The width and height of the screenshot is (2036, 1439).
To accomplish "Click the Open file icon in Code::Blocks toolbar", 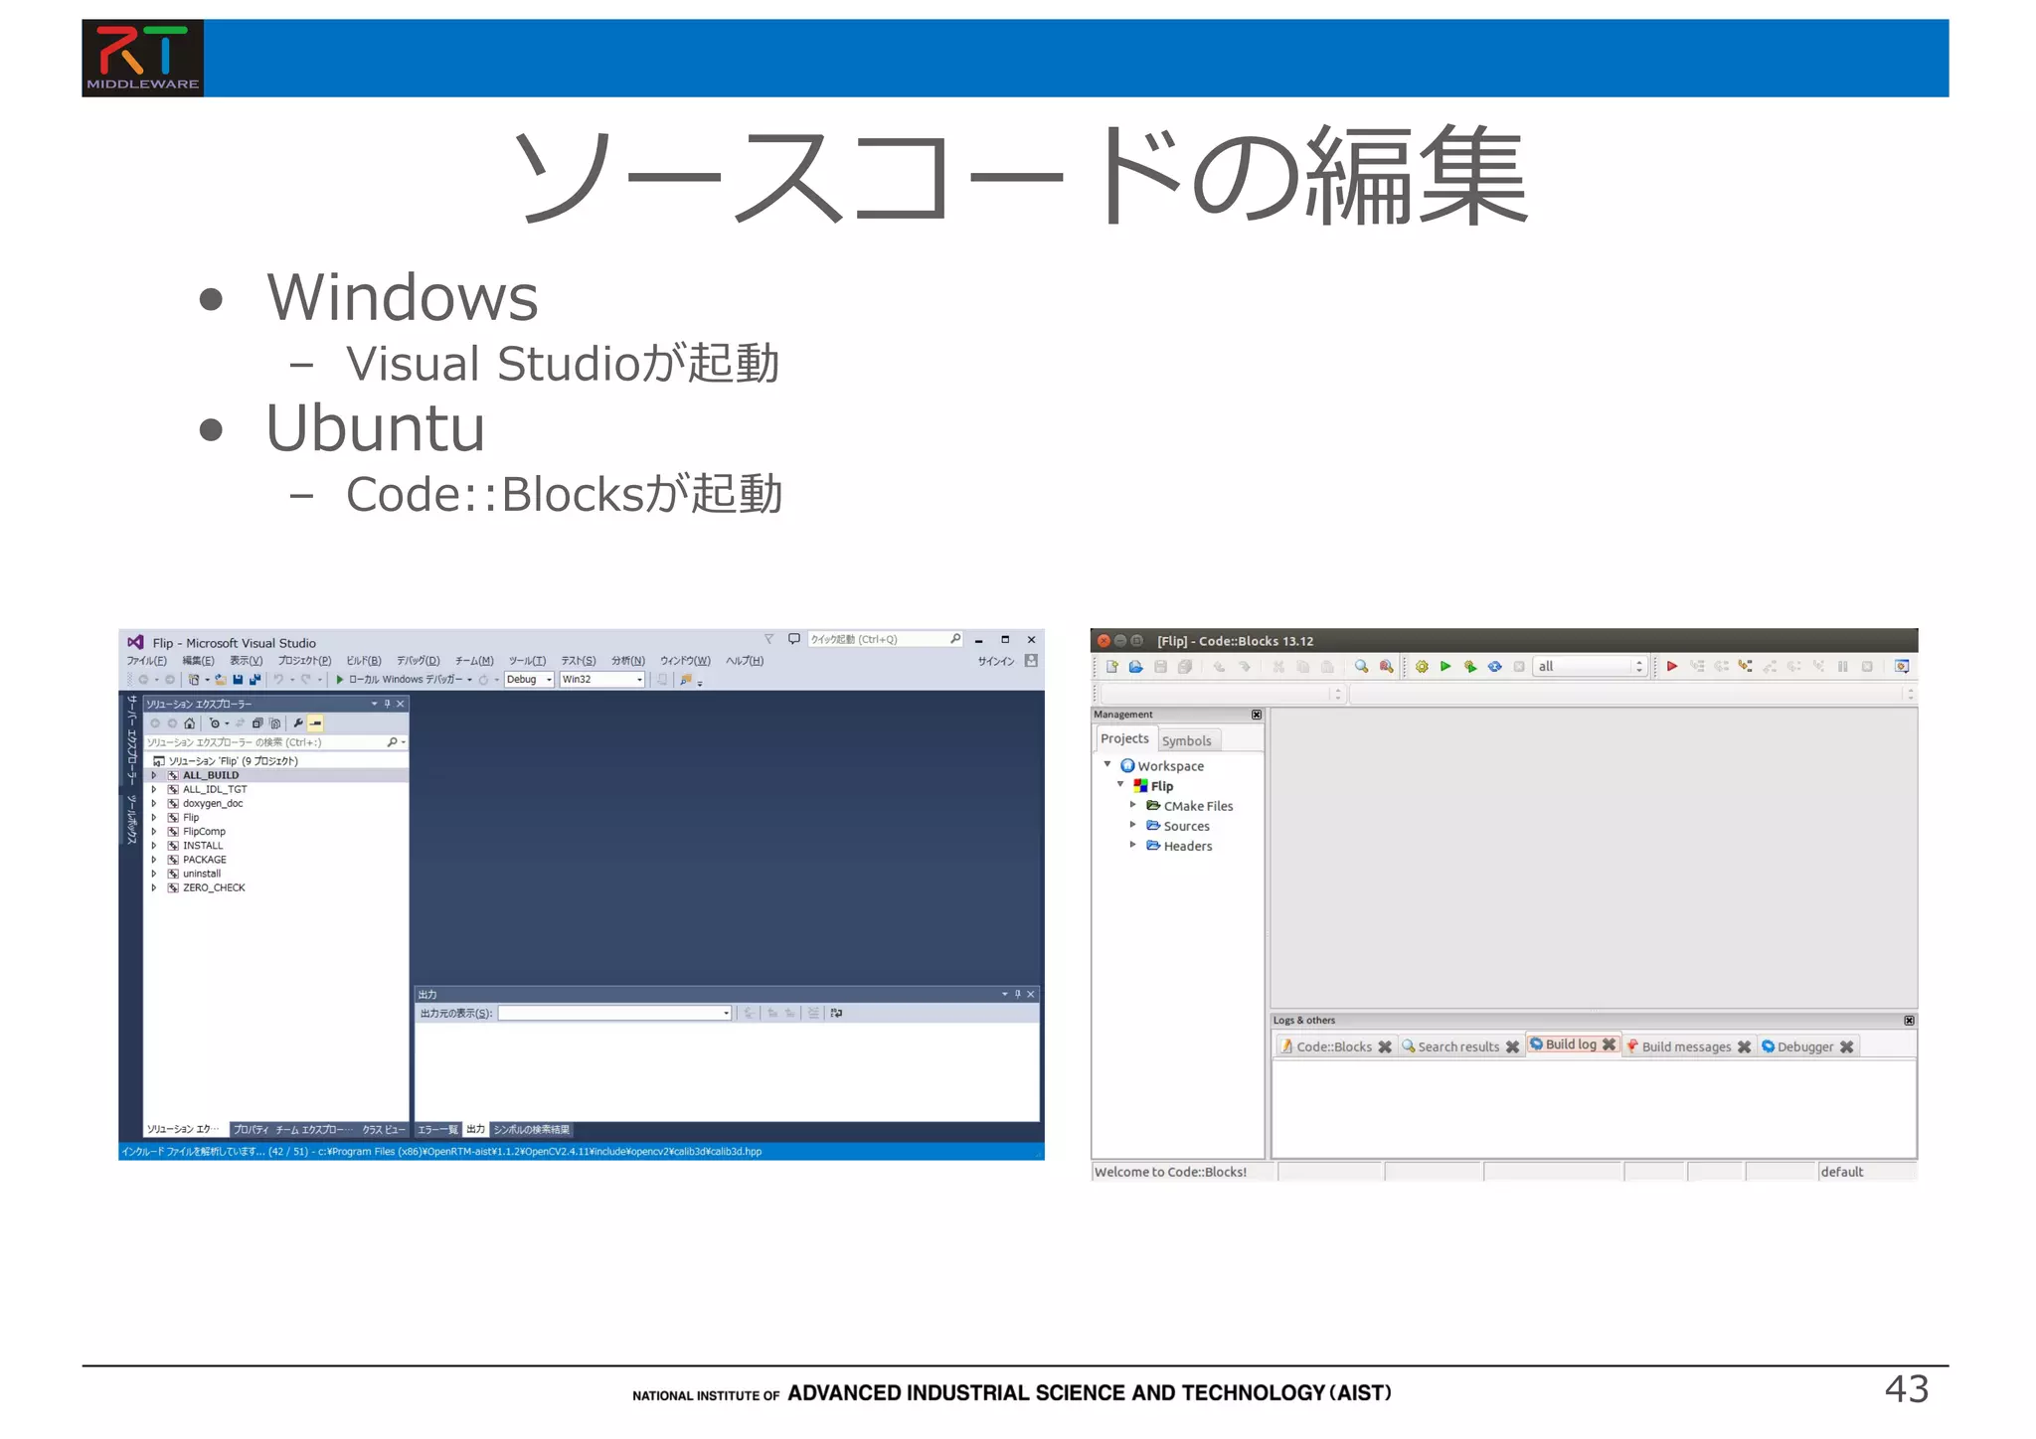I will pos(1135,667).
